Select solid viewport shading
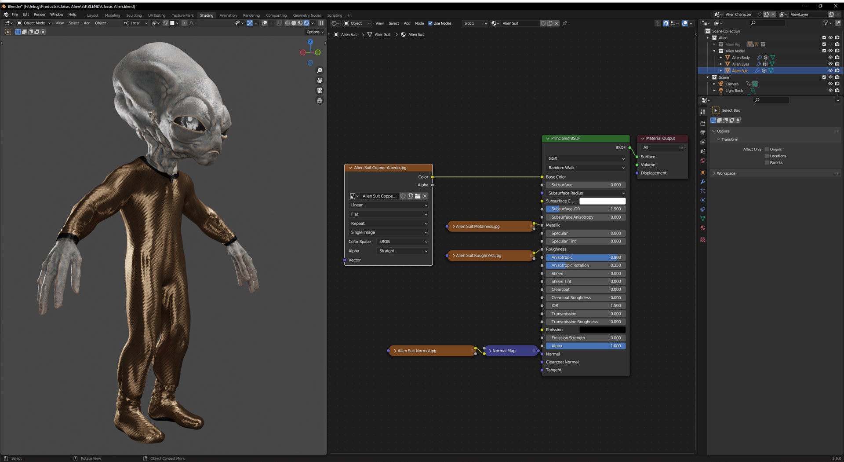The width and height of the screenshot is (844, 462). coord(294,23)
